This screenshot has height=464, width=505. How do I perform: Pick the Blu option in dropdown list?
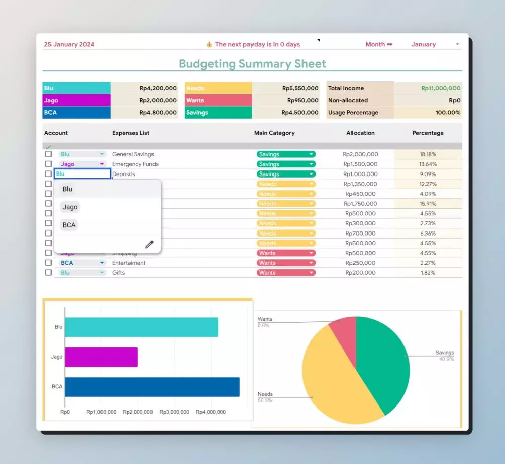pos(67,189)
